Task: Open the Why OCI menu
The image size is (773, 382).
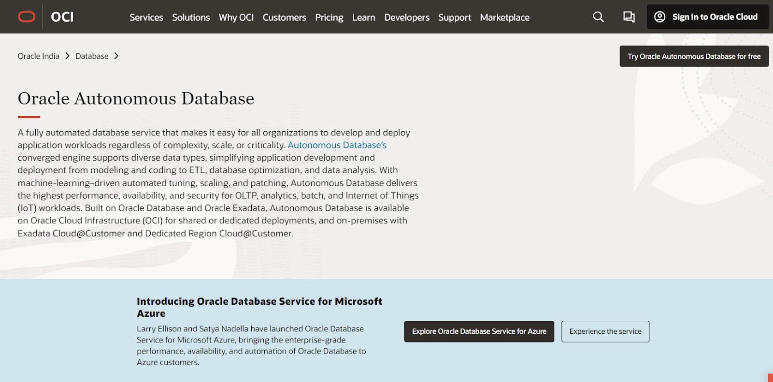Action: (236, 17)
